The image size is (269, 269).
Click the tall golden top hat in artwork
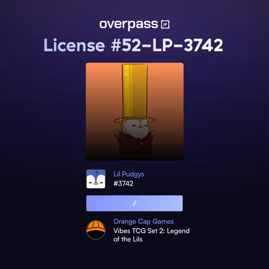click(134, 93)
